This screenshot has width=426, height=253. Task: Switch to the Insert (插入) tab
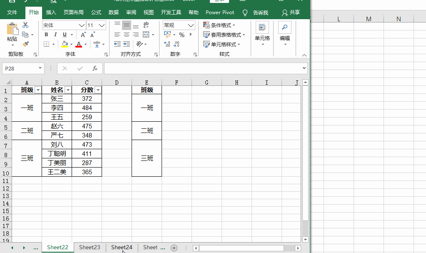tap(51, 13)
